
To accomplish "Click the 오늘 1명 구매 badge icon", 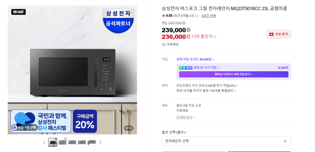I will click(x=14, y=127).
